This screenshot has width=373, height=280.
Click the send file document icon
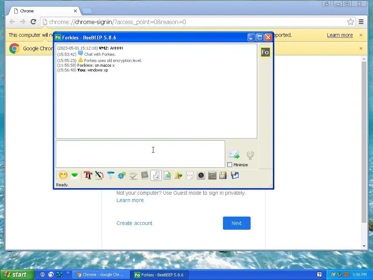point(167,175)
